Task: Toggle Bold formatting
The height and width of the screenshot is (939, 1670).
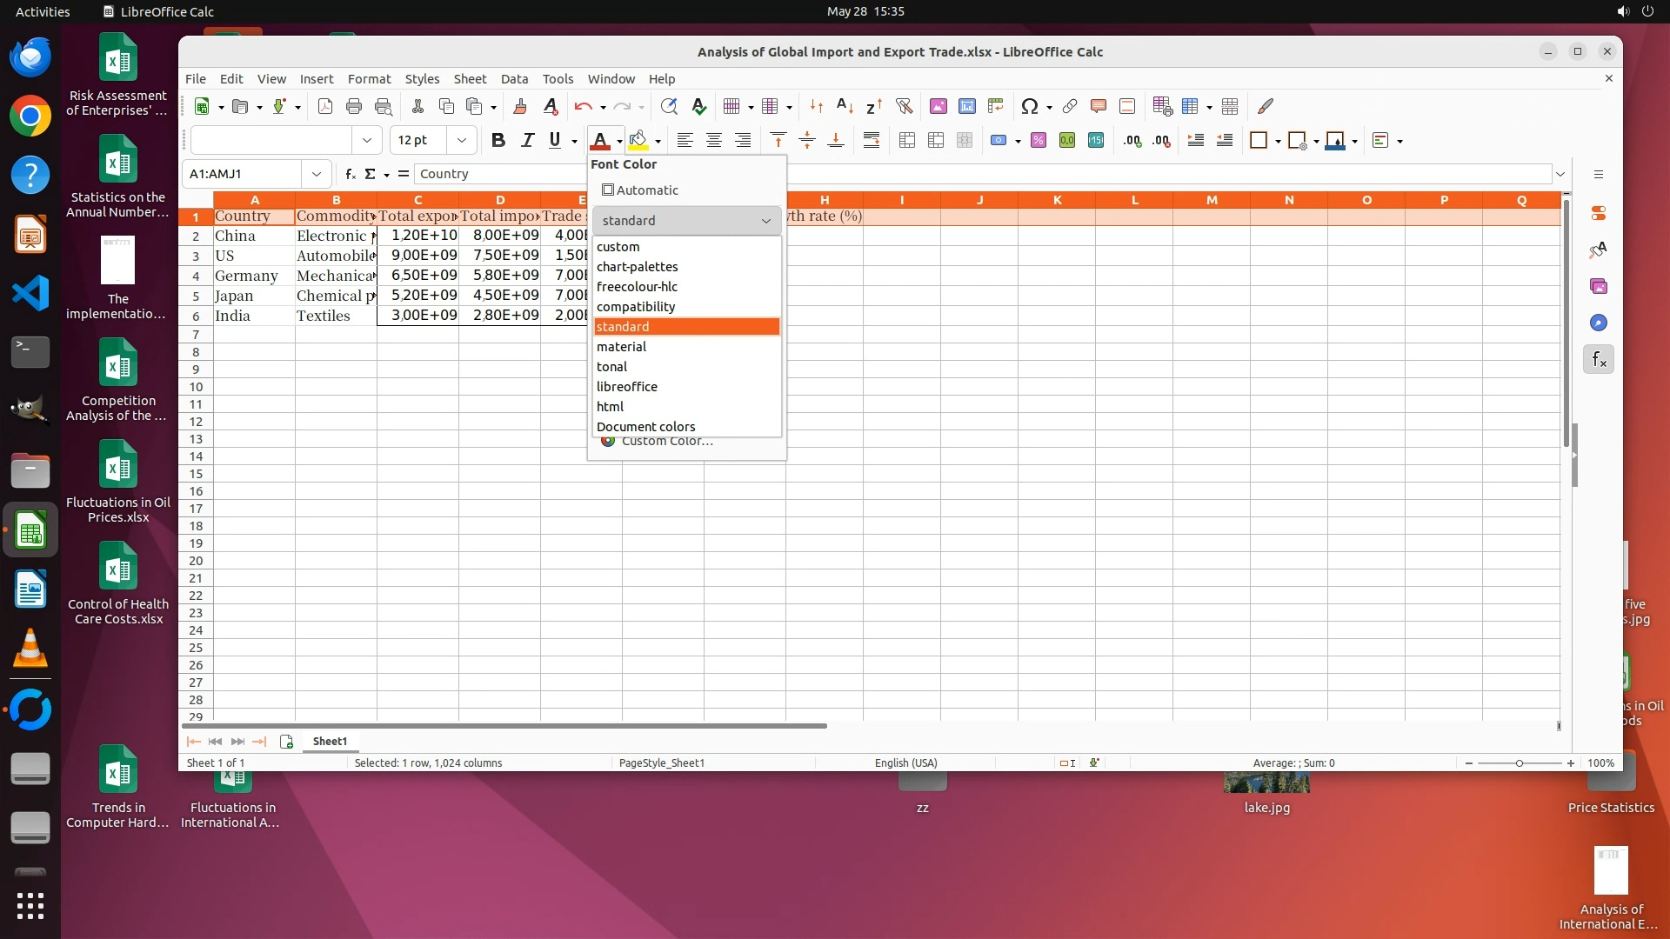Action: point(498,140)
